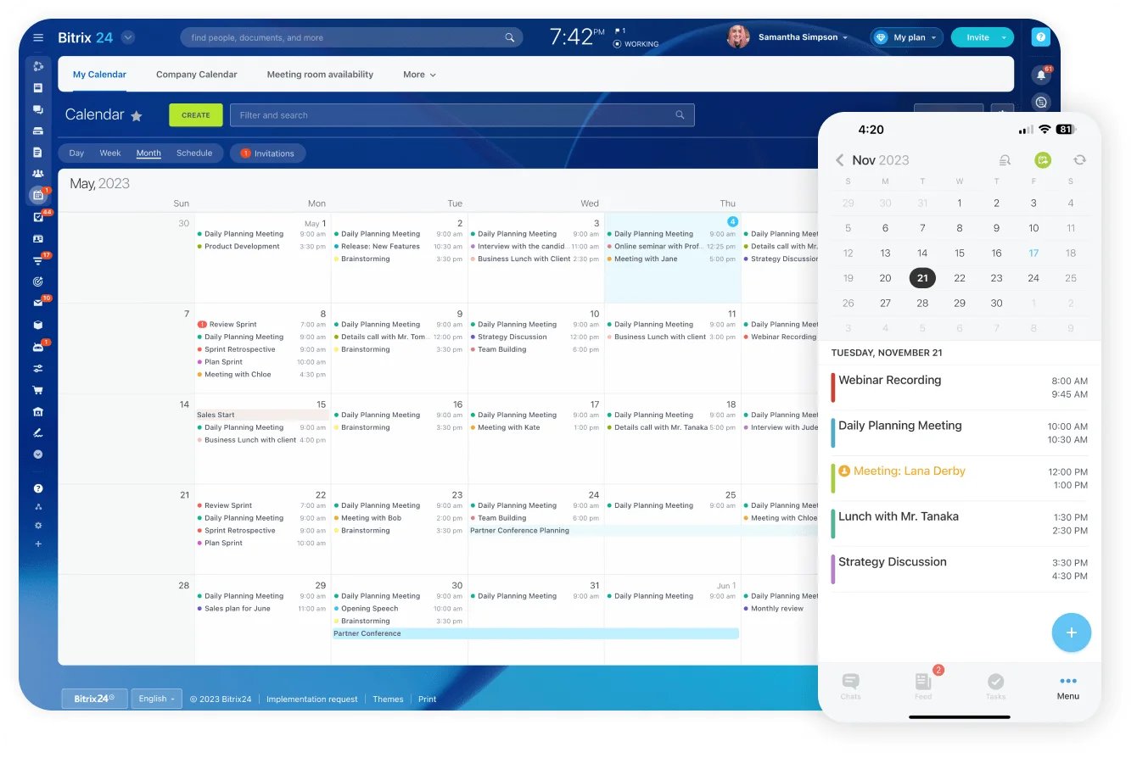Image resolution: width=1137 pixels, height=758 pixels.
Task: Open the Invitations button
Action: pos(267,153)
